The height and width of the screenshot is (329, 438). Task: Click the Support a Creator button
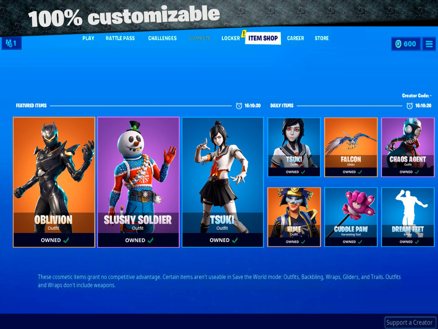tap(410, 322)
